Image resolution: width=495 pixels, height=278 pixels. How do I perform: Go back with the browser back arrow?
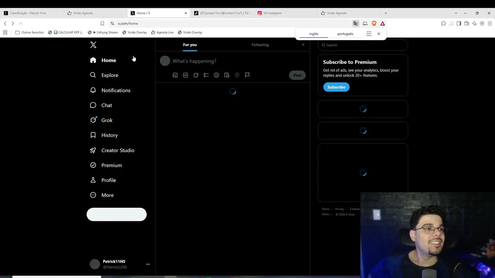pyautogui.click(x=5, y=24)
